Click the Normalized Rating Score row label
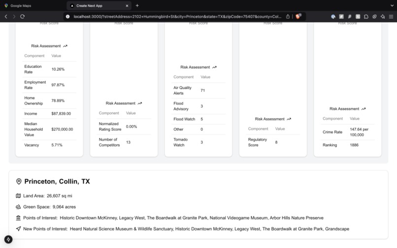Image resolution: width=397 pixels, height=248 pixels. point(110,126)
